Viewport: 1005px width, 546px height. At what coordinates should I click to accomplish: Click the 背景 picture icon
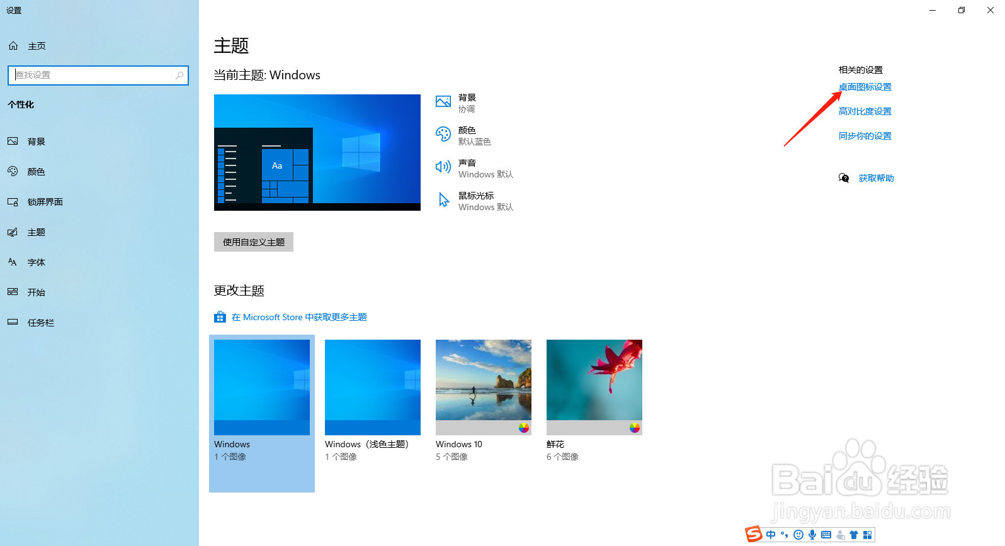coord(443,101)
